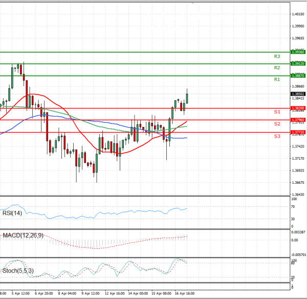Image resolution: width=307 pixels, height=299 pixels.
Task: Click the S2 support label
Action: (277, 124)
